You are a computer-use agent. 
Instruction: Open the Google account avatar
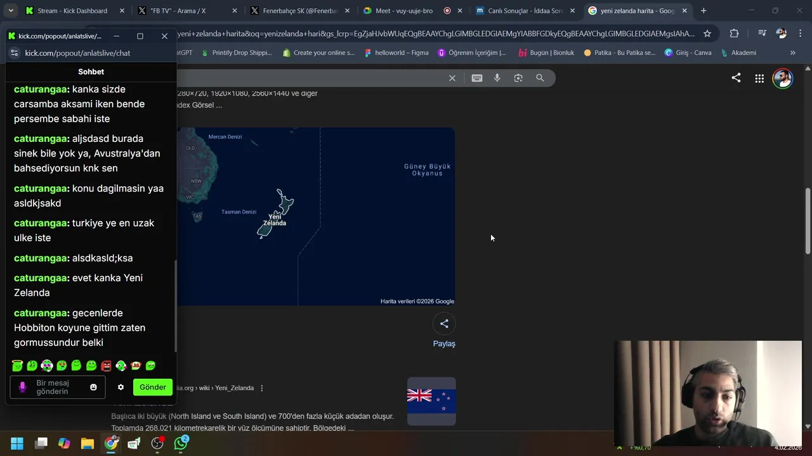point(782,79)
